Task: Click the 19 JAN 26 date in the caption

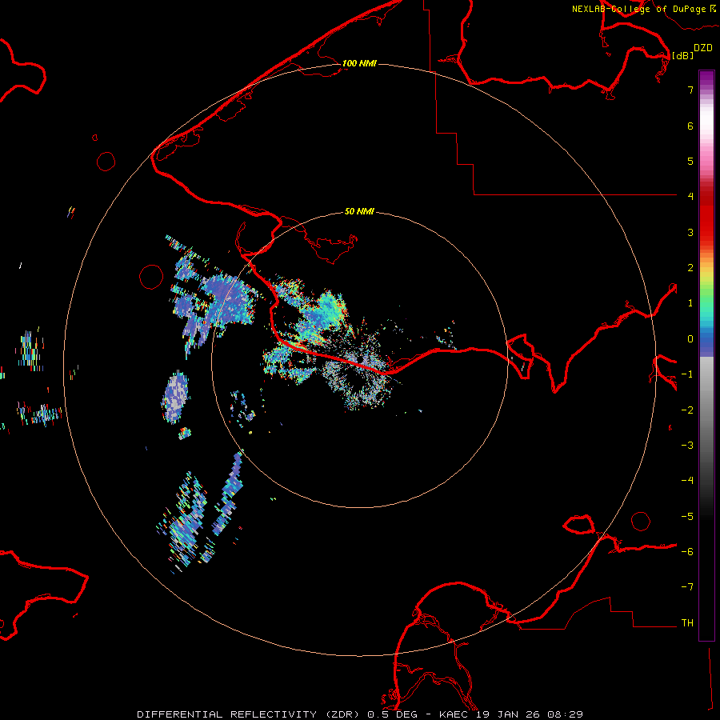Action: 510,714
